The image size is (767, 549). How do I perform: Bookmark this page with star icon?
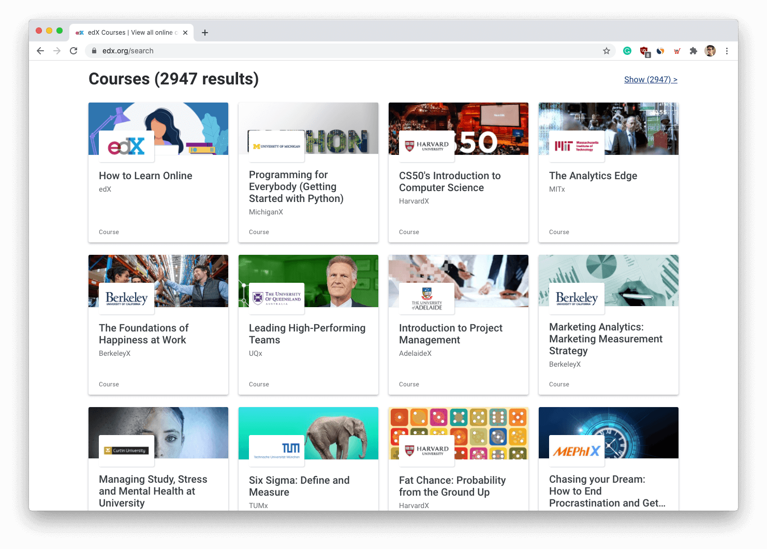(x=607, y=51)
